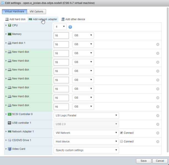Toggle Connect checkbox for Network Adapter 1
Image resolution: width=169 pixels, height=165 pixels.
121,133
